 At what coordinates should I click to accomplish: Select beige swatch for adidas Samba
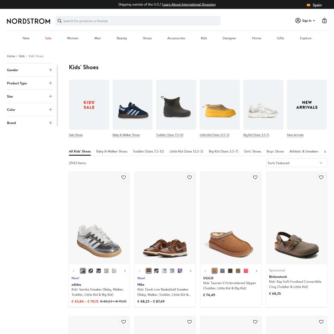click(x=106, y=271)
